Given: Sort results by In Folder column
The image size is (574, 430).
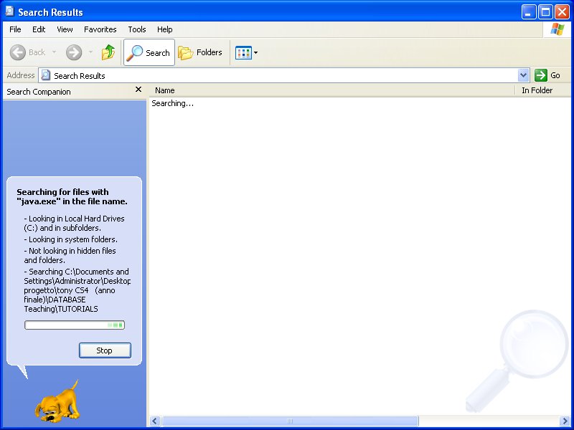Looking at the screenshot, I should pyautogui.click(x=543, y=90).
